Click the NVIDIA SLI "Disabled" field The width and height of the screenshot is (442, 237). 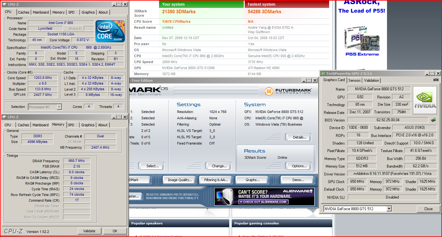392,197
